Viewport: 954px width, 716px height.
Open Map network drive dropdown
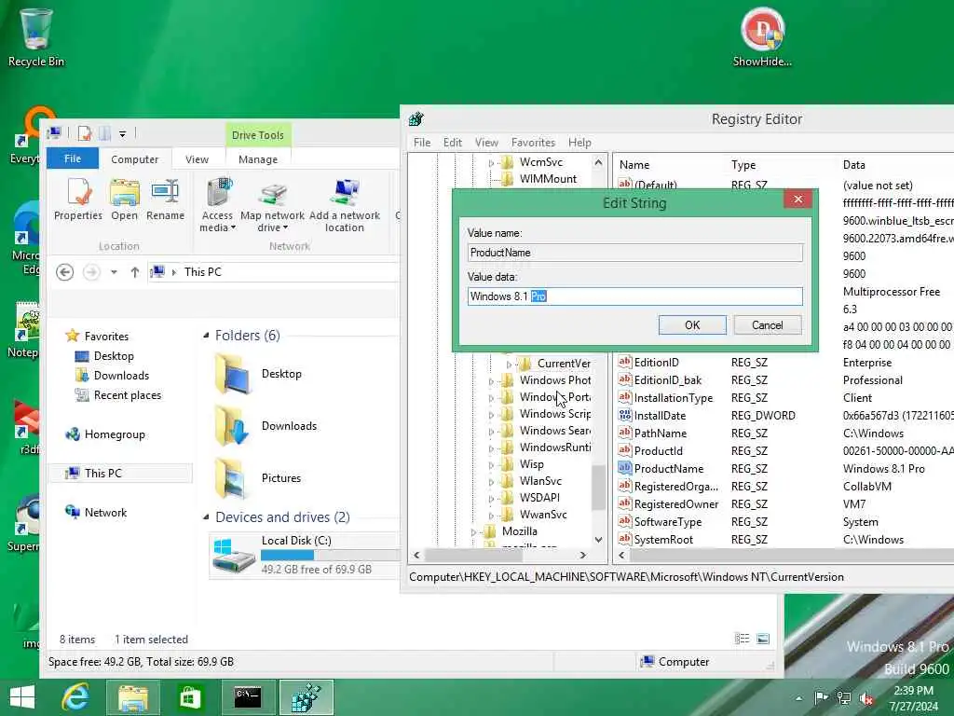click(x=272, y=205)
